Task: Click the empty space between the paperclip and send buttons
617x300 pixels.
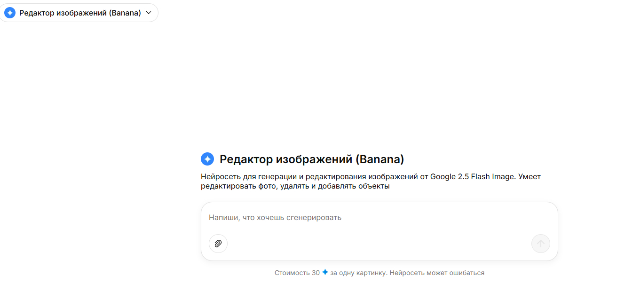Action: click(x=376, y=244)
